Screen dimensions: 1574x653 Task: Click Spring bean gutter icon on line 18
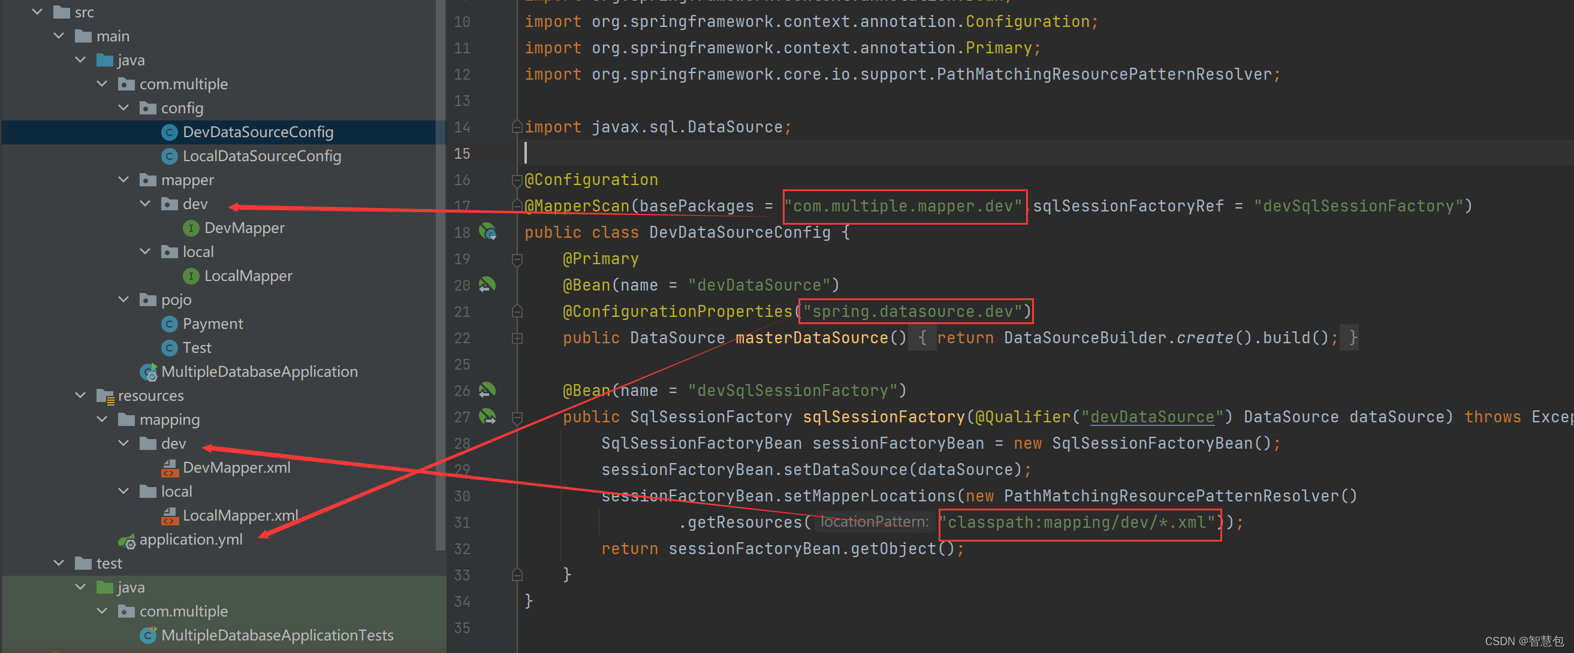487,231
